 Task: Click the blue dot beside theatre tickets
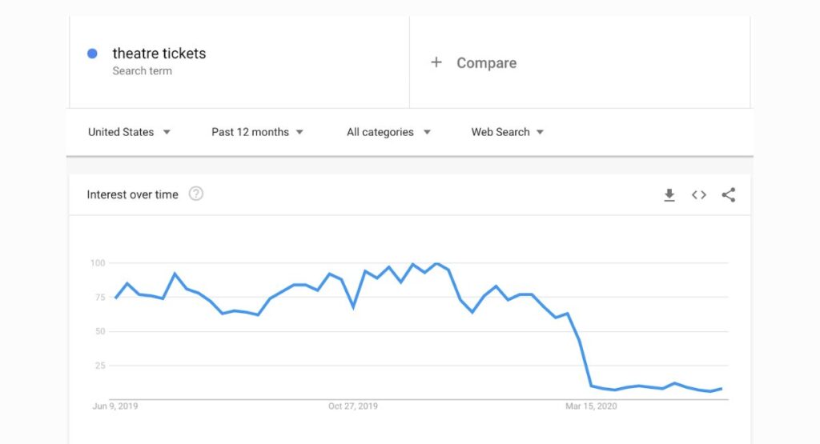coord(92,54)
